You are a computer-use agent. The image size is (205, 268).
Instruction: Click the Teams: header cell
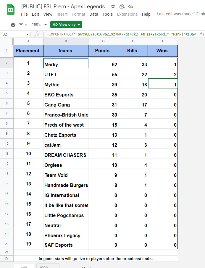[66, 51]
